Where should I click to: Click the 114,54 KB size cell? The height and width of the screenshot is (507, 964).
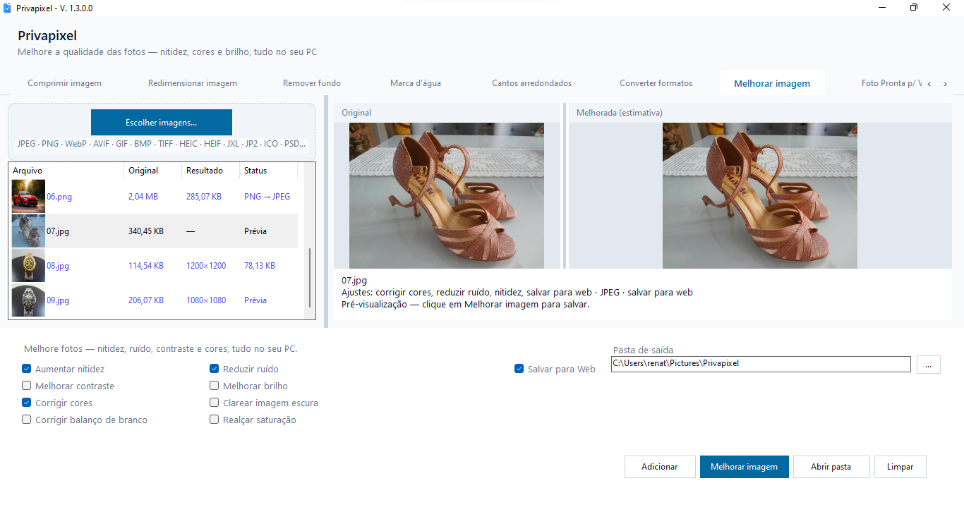point(146,266)
